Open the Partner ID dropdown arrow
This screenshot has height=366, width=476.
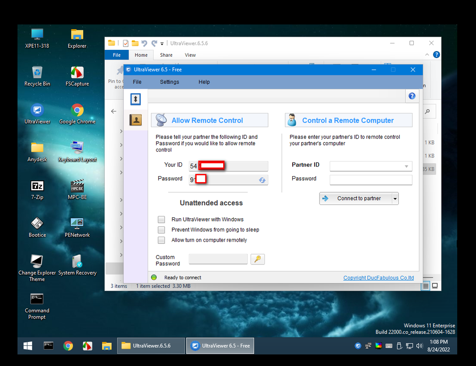406,166
